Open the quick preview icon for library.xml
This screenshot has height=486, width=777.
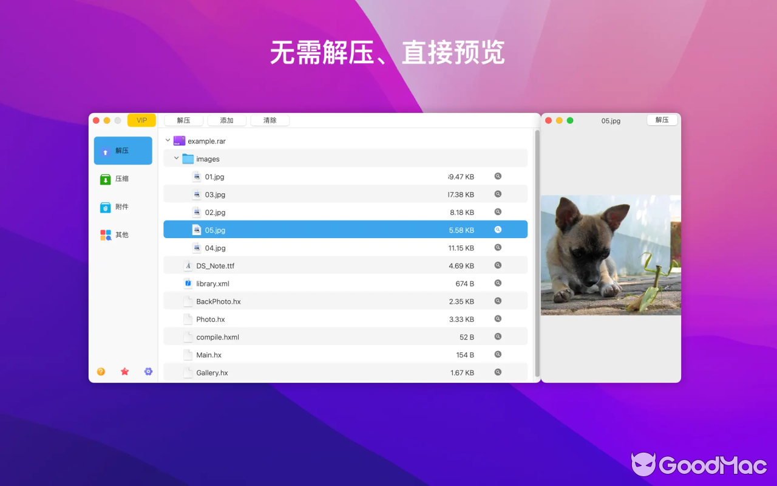[498, 282]
